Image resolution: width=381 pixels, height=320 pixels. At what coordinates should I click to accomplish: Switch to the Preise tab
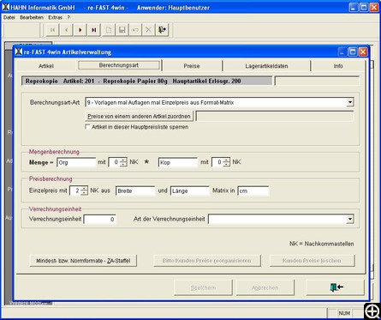192,66
